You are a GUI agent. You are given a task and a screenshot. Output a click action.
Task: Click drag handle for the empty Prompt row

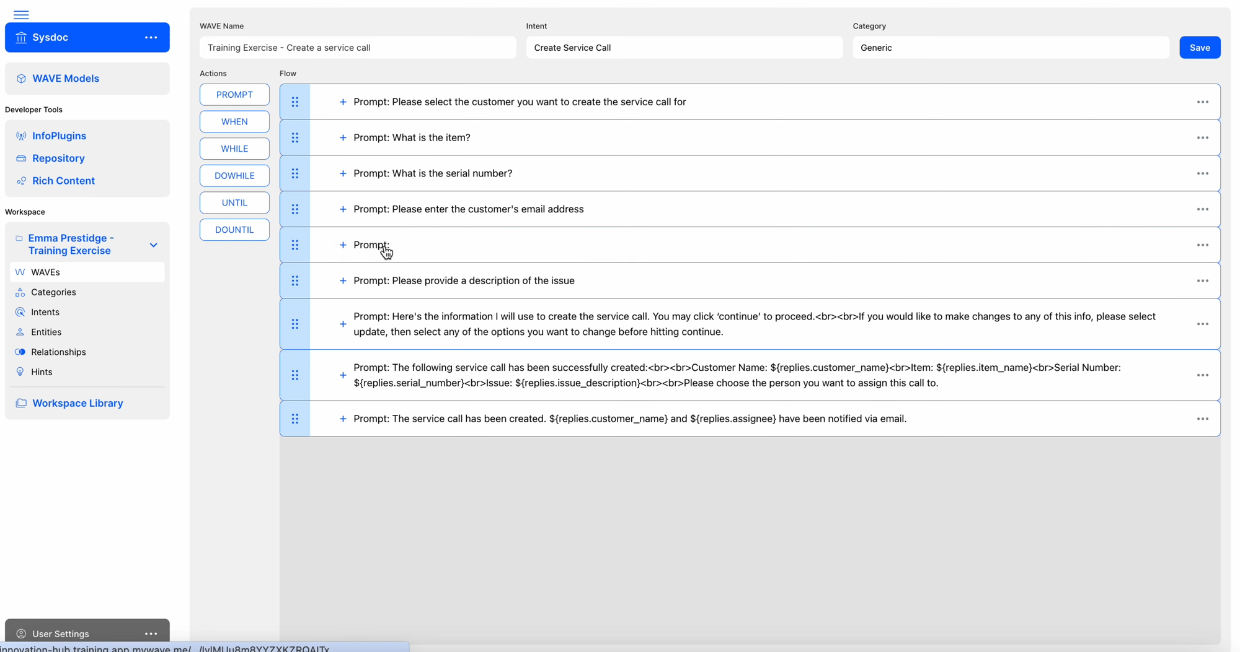(x=295, y=245)
